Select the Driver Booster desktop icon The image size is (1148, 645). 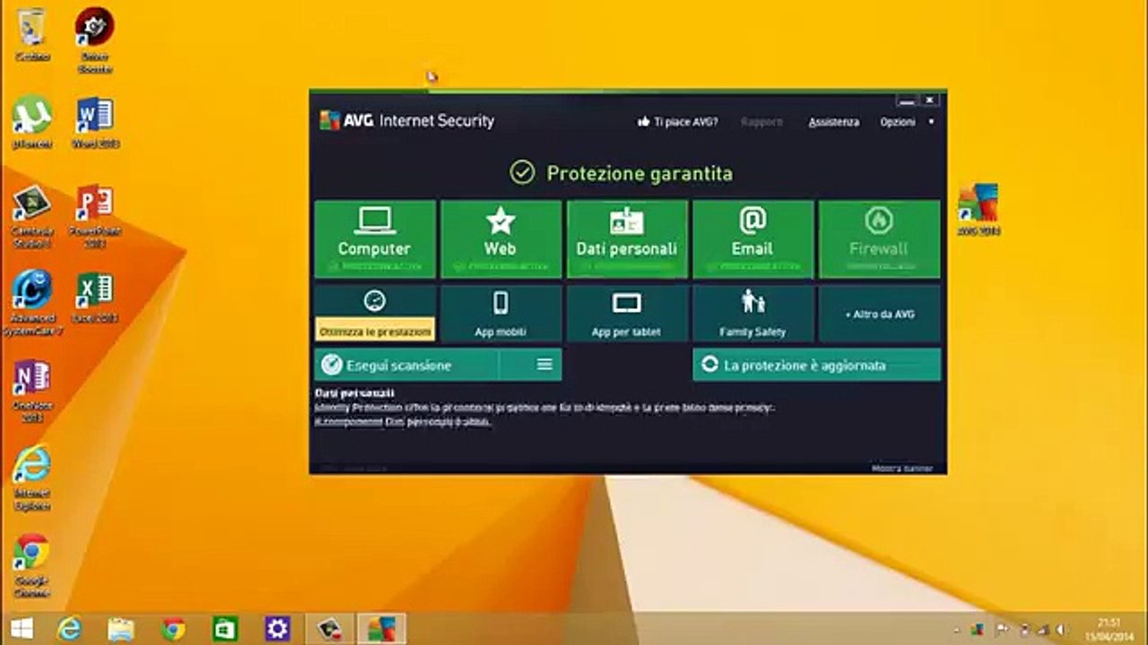(x=94, y=40)
